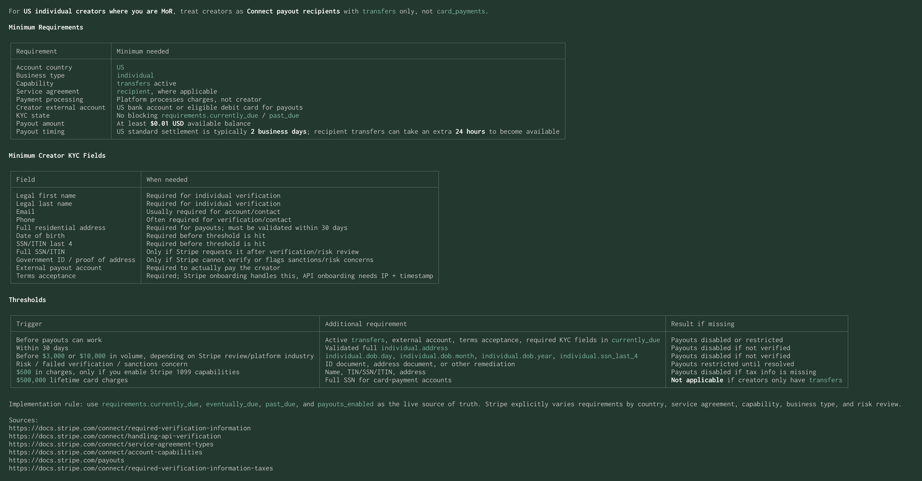Click the 'Additional requirement' column header
This screenshot has height=481, width=922.
tap(366, 324)
